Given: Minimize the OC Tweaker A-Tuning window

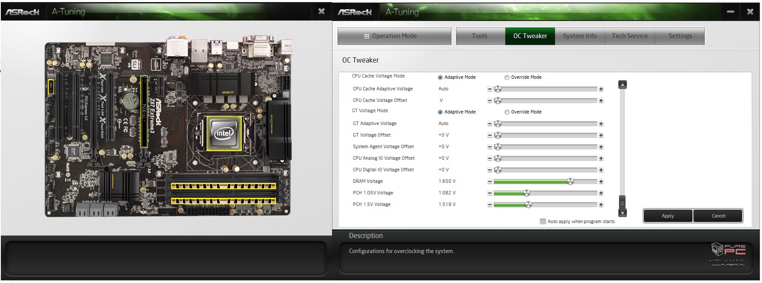Looking at the screenshot, I should [x=730, y=12].
